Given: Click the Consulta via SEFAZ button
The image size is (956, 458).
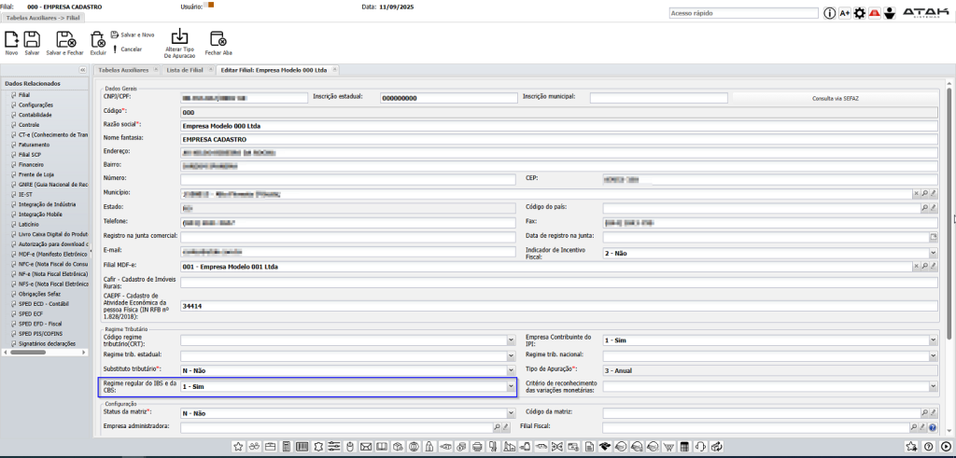Looking at the screenshot, I should (x=837, y=97).
